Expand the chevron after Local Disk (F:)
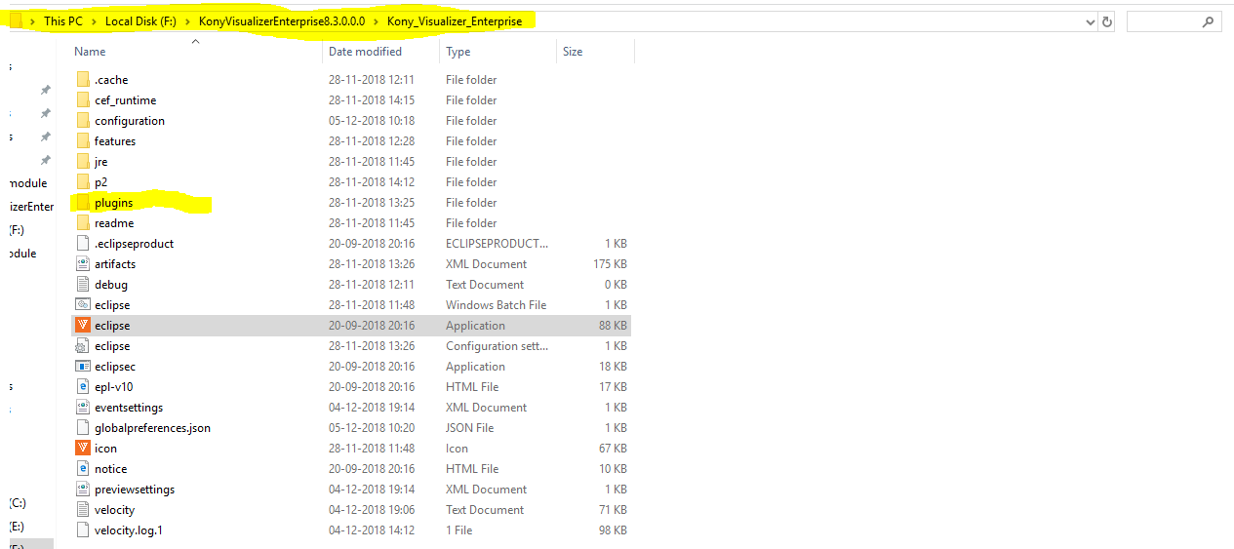1234x549 pixels. tap(188, 21)
